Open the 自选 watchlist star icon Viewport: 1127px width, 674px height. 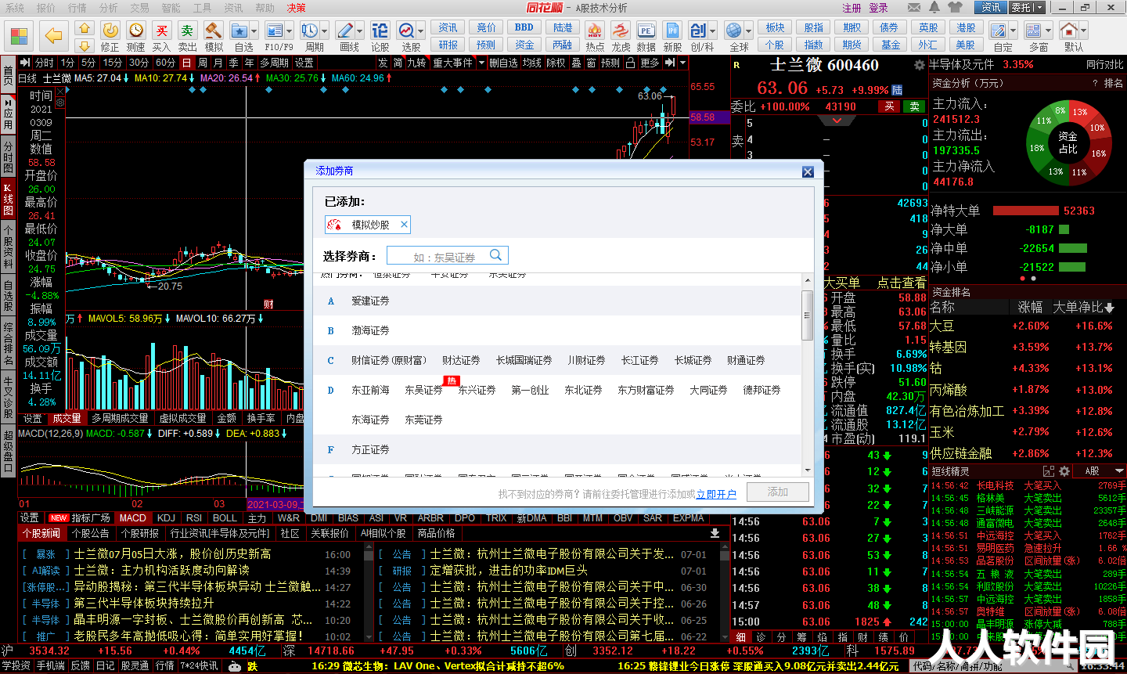(239, 31)
